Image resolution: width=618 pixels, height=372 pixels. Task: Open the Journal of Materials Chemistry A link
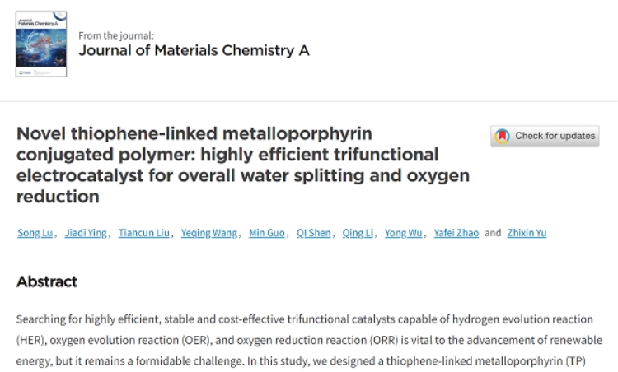194,51
